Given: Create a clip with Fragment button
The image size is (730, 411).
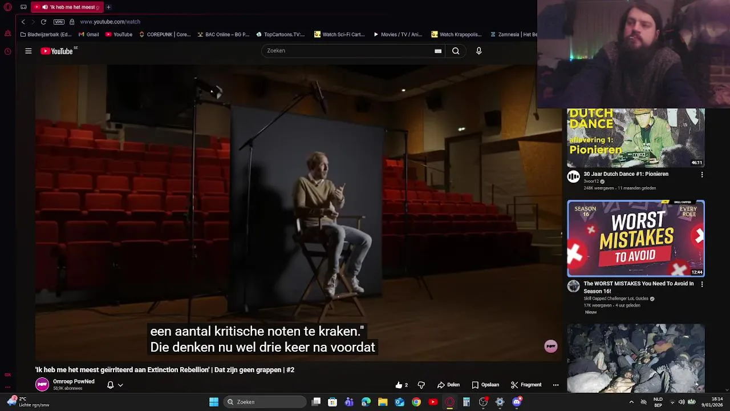Looking at the screenshot, I should (x=526, y=385).
